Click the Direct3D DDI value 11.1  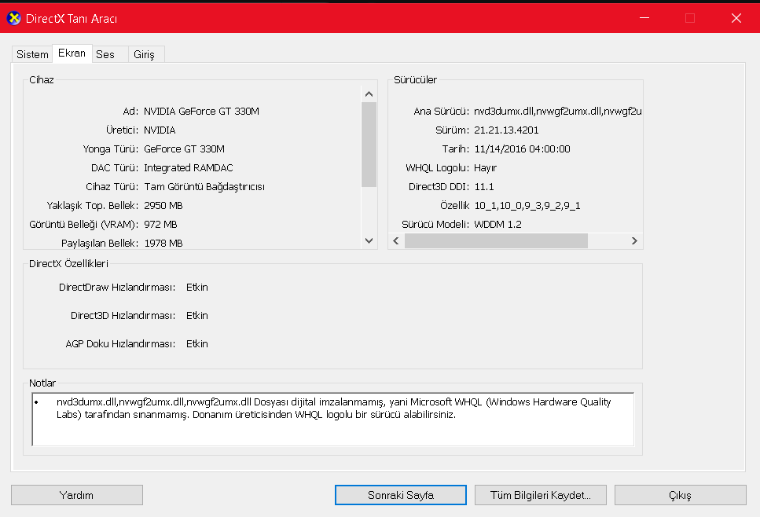coord(483,187)
